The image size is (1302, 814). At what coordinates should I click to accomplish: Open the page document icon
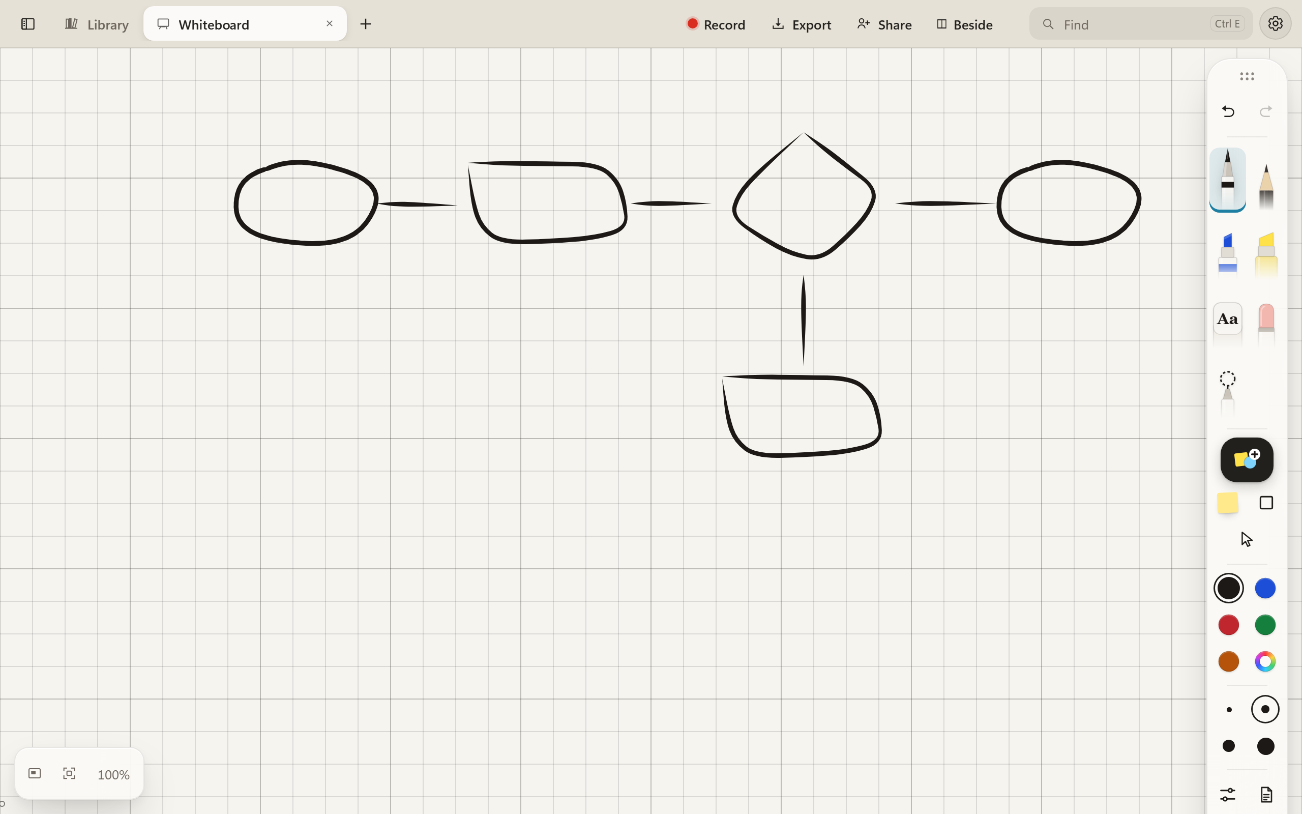point(1266,795)
